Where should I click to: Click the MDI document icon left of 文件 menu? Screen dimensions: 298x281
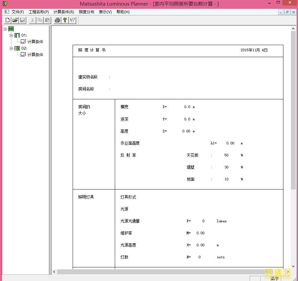click(6, 12)
